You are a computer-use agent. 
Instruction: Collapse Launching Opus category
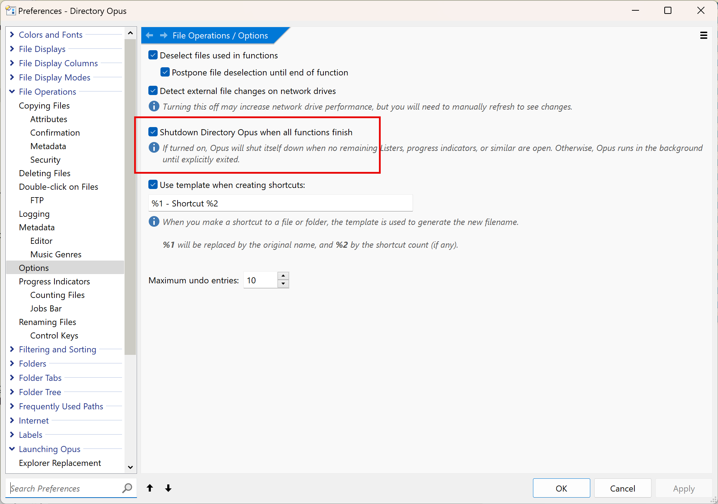12,449
